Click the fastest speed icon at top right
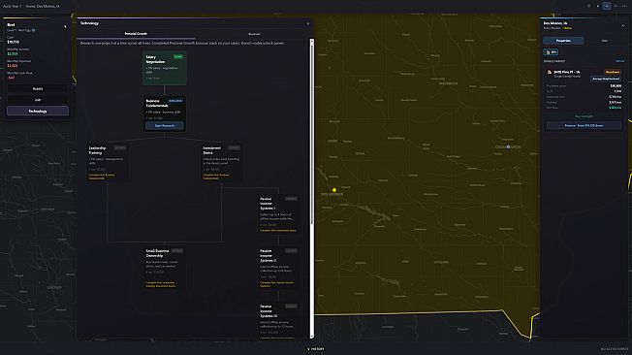 [624, 6]
